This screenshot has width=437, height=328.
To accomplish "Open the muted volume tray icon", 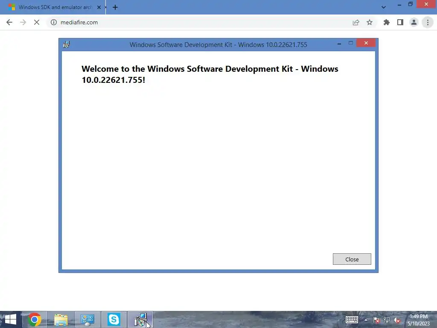I will pos(397,320).
